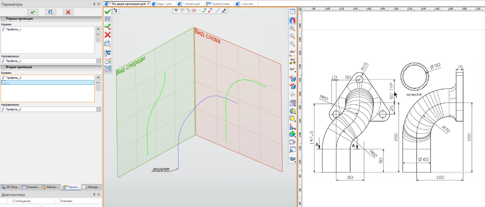Switch to the Элемен... panel tab
The height and width of the screenshot is (207, 485).
(31, 187)
